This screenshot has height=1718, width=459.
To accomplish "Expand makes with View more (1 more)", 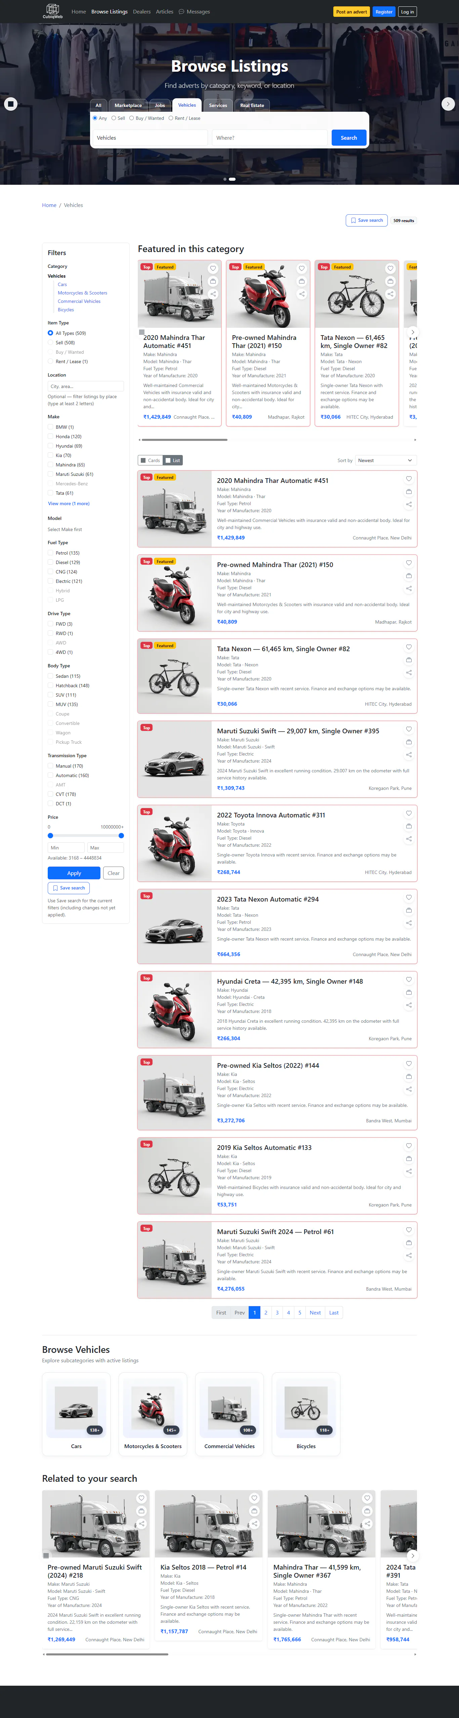I will (69, 503).
